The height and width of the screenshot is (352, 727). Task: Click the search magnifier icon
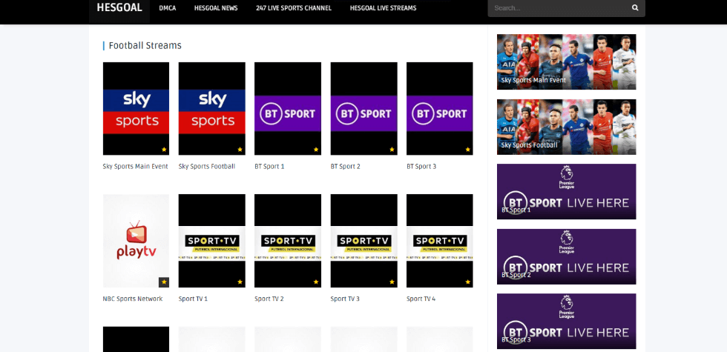coord(635,8)
